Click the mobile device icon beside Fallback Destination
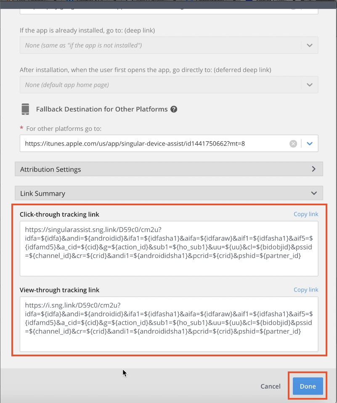Image resolution: width=337 pixels, height=403 pixels. pyautogui.click(x=25, y=109)
